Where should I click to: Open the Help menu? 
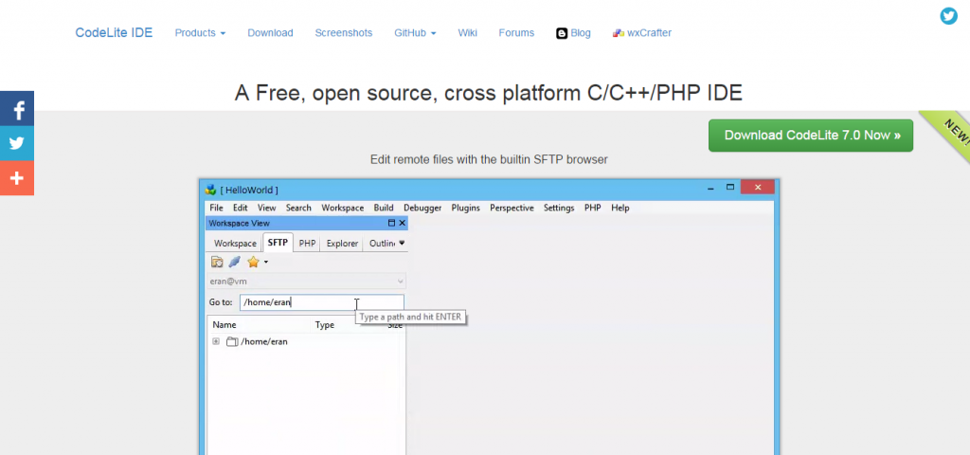click(x=620, y=208)
